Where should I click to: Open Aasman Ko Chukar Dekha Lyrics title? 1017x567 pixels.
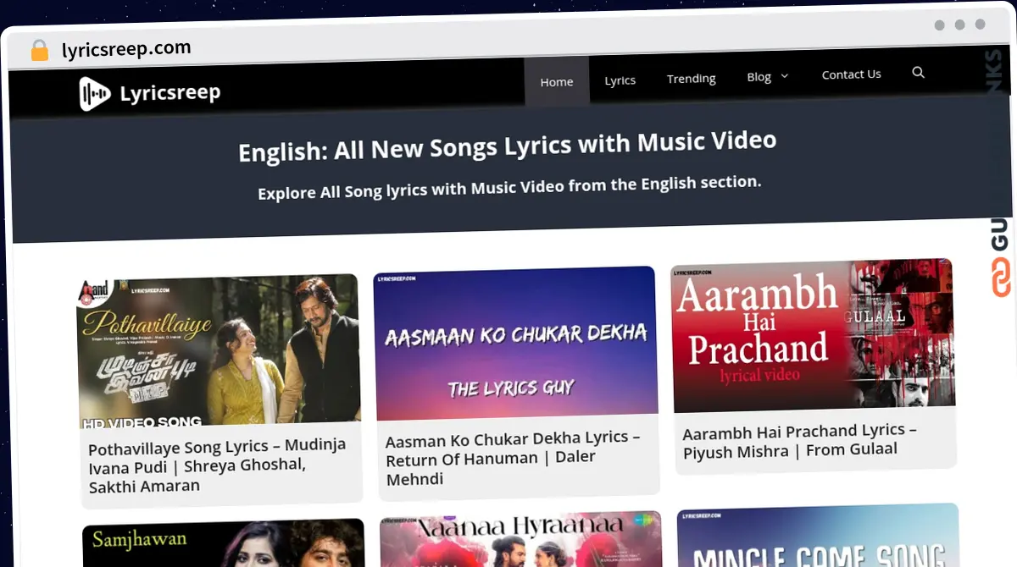pos(513,459)
